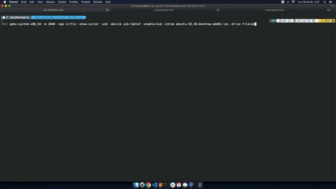Open the Session menu
336x189 pixels.
click(x=50, y=2)
